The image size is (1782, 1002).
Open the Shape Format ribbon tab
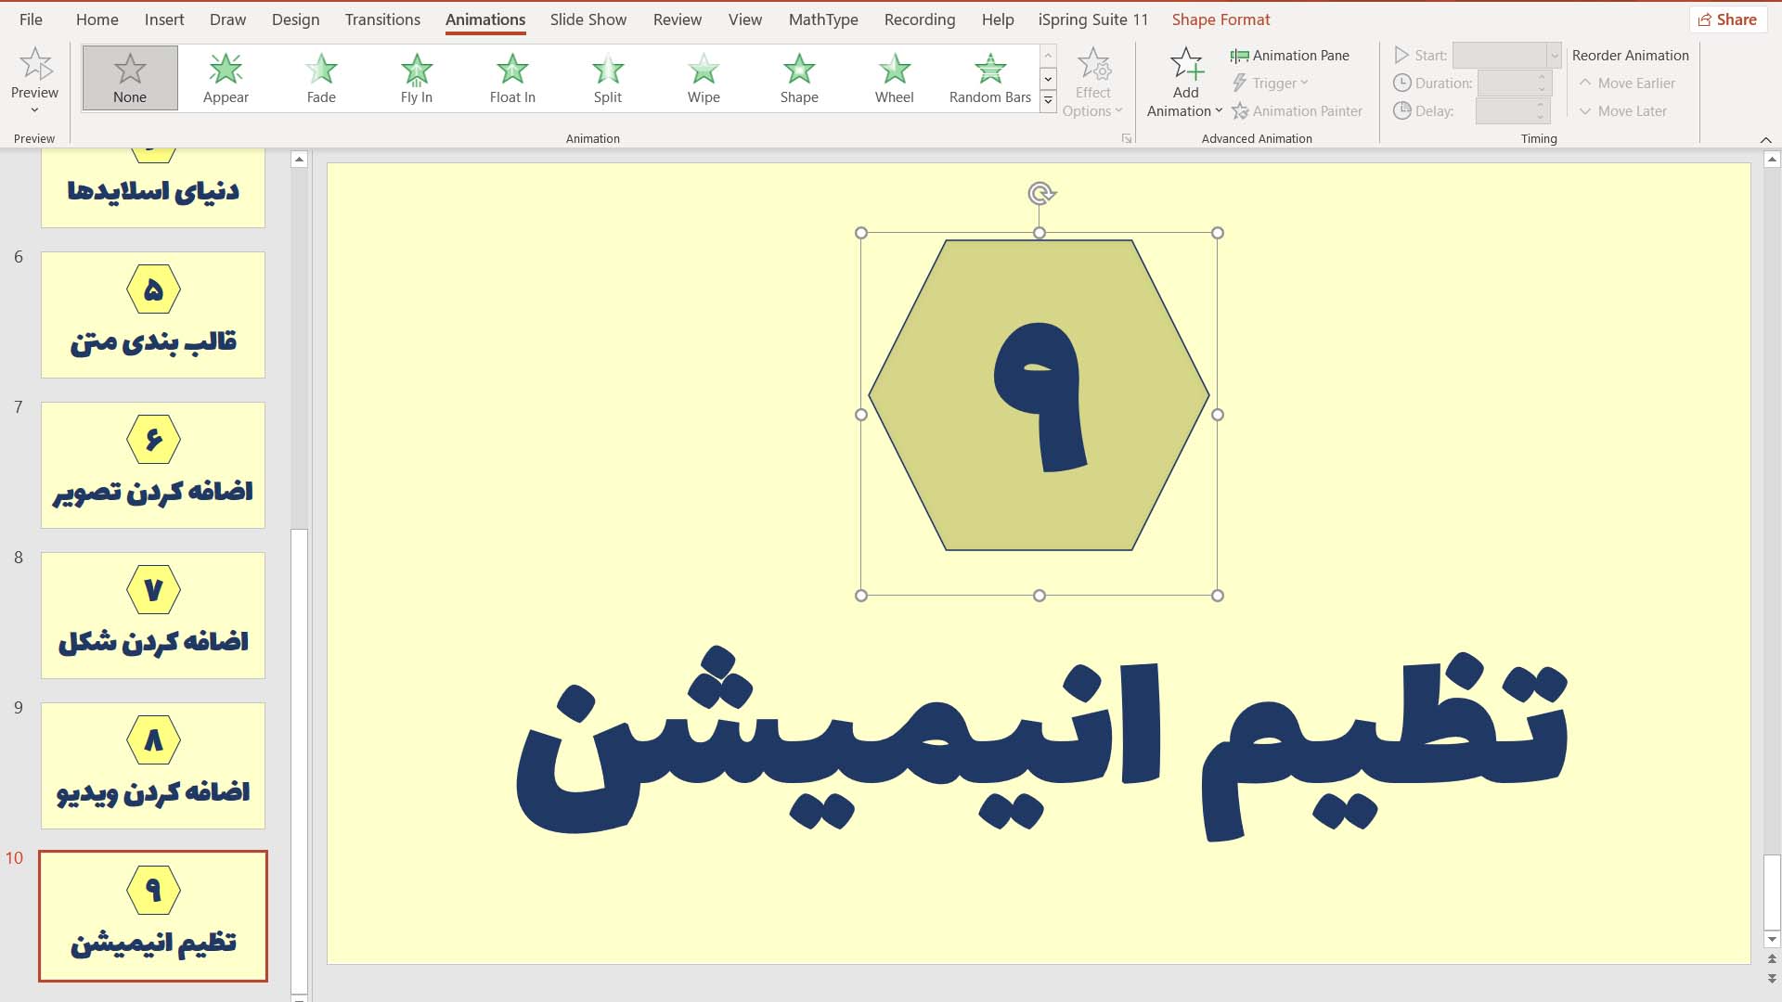coord(1220,19)
